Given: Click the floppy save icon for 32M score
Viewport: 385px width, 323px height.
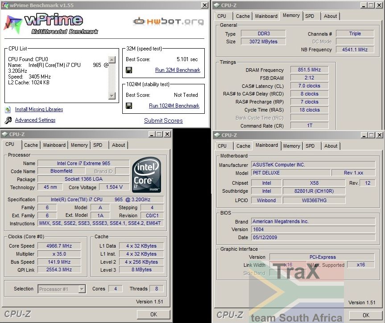Looking at the screenshot, I should [x=129, y=70].
